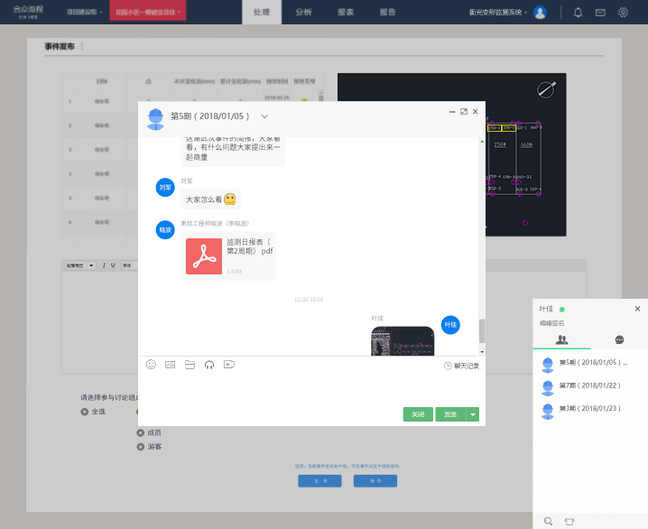The image size is (648, 529).
Task: Select the 游客 radio option
Action: pyautogui.click(x=140, y=446)
